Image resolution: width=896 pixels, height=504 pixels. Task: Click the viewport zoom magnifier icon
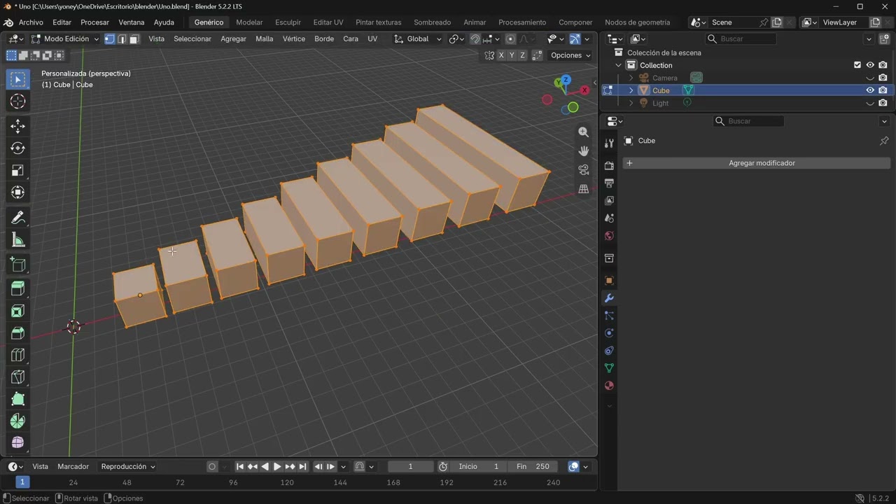pos(583,132)
